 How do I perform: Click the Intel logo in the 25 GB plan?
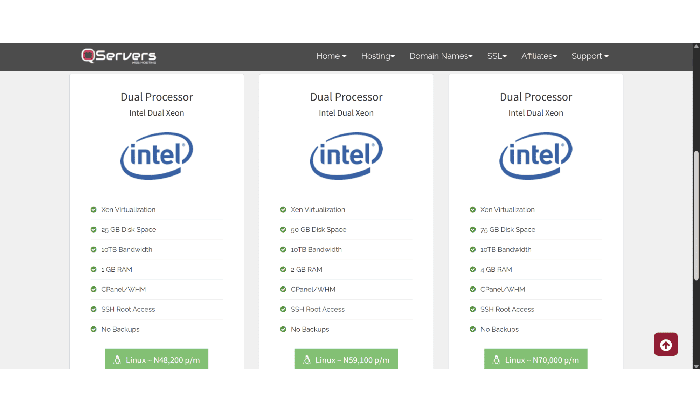point(157,156)
